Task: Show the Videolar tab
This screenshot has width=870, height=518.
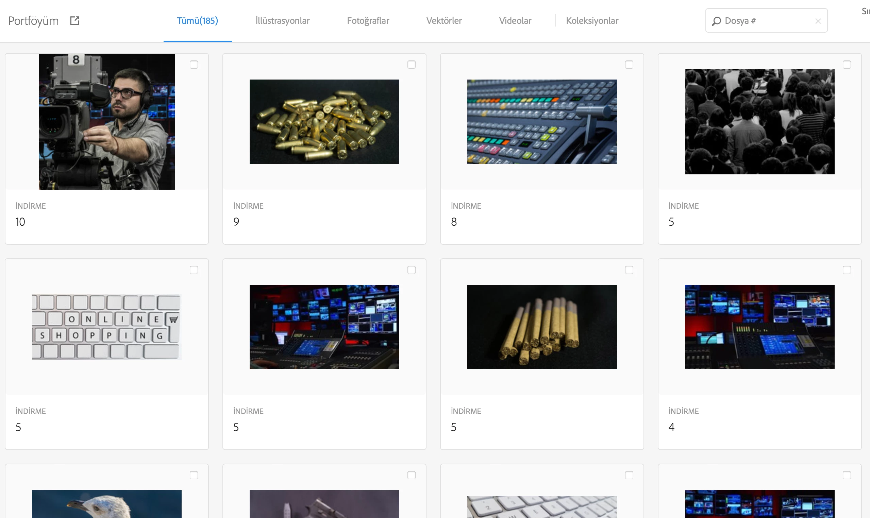Action: click(x=515, y=21)
